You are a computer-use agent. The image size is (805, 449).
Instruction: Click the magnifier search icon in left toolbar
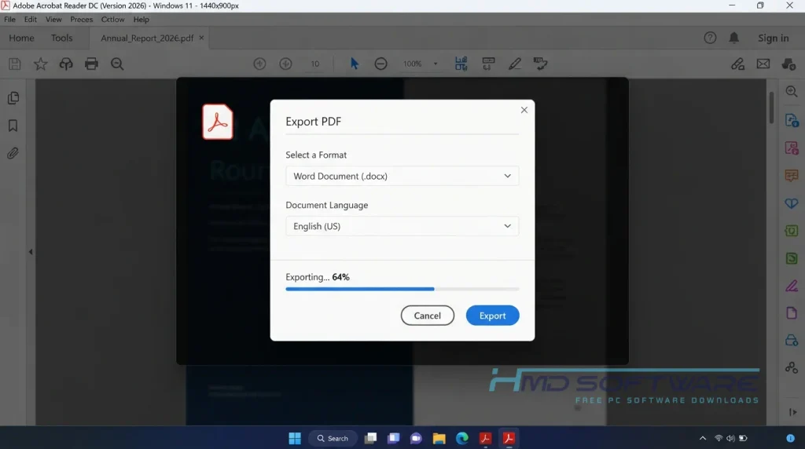[x=117, y=64]
